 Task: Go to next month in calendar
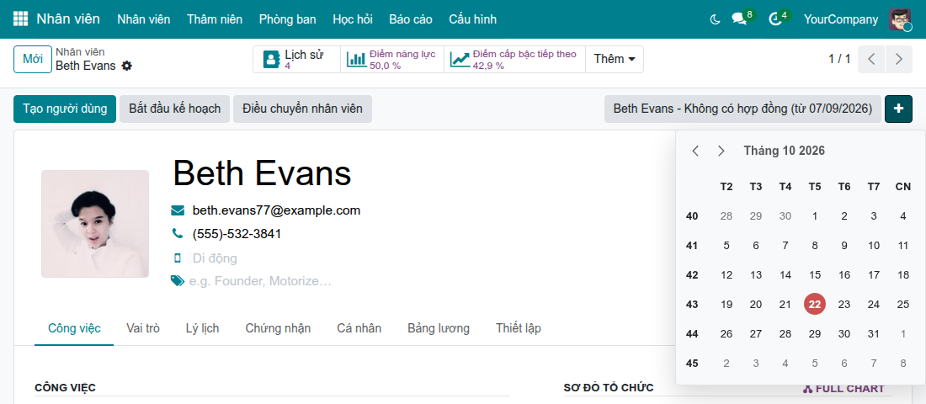tap(721, 151)
